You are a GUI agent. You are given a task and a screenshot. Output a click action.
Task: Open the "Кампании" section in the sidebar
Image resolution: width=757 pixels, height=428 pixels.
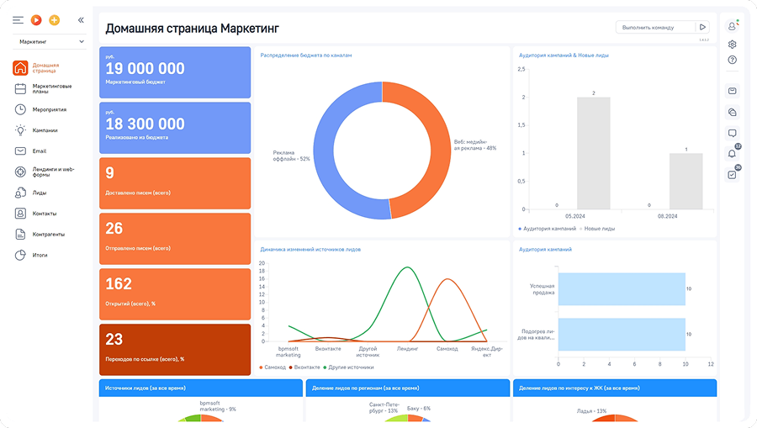[45, 130]
